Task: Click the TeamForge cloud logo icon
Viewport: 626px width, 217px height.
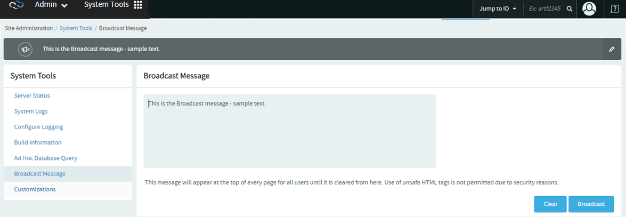Action: 17,5
